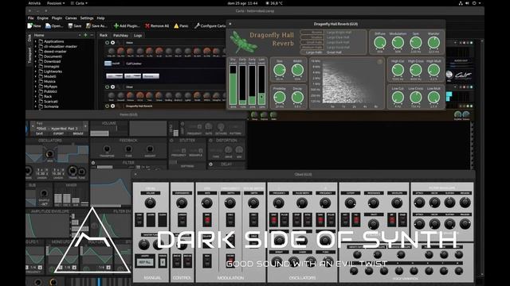
Task: Open the File menu
Action: 30,18
